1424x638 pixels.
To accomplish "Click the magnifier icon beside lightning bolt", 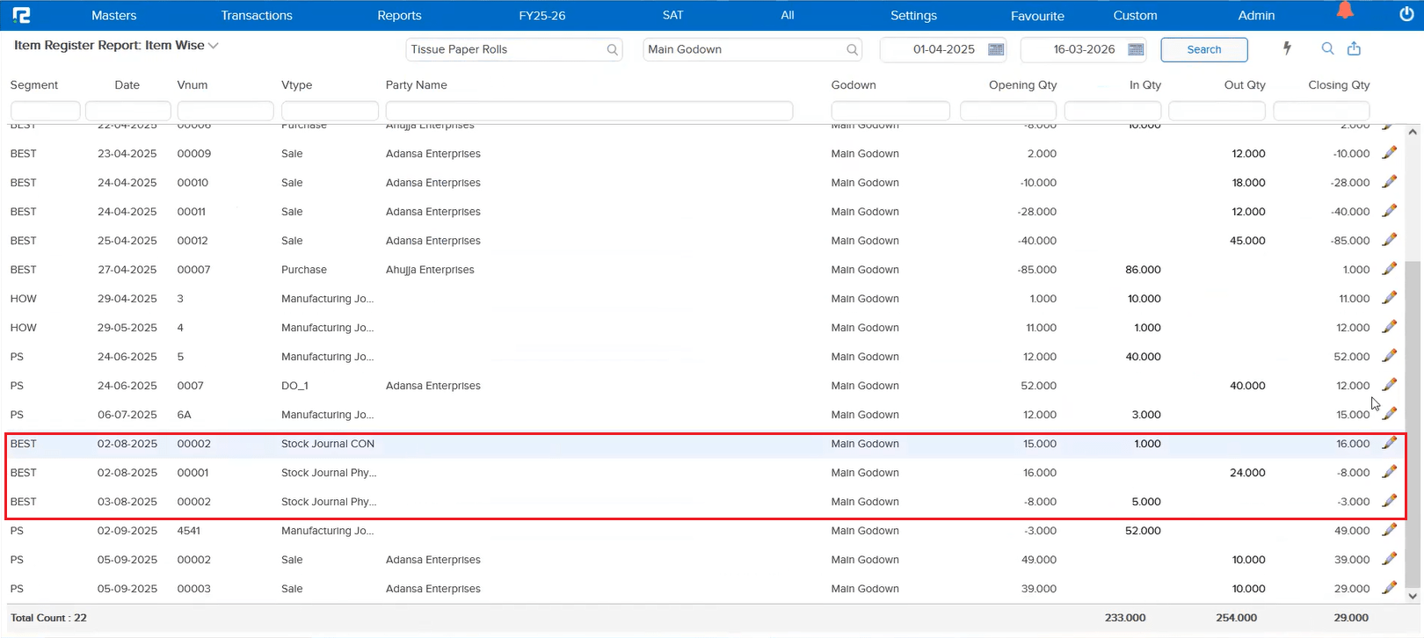I will 1327,48.
